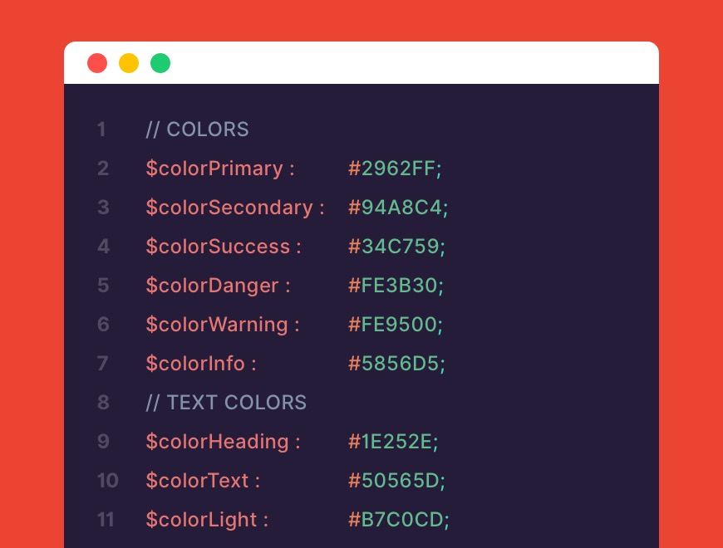Click the yellow window dot
The width and height of the screenshot is (723, 548).
tap(129, 63)
